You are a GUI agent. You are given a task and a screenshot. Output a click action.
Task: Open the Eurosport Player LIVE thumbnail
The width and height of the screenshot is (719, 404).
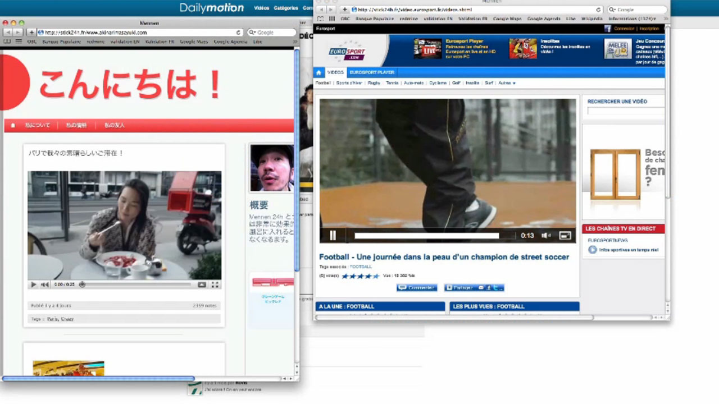pyautogui.click(x=427, y=49)
